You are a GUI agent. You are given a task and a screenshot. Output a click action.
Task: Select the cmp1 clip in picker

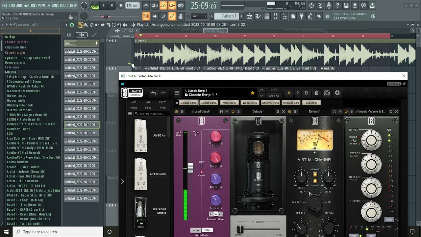[x=82, y=43]
